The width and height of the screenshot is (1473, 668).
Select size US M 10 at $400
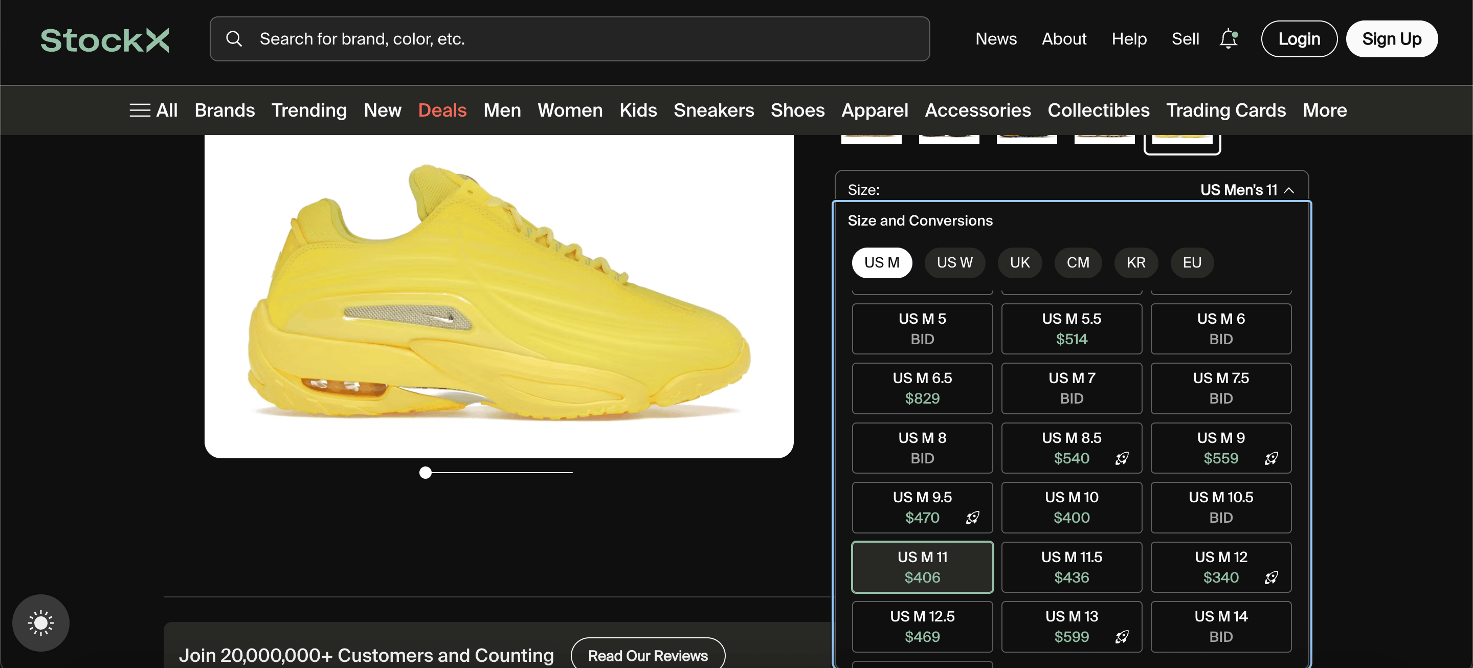1072,507
